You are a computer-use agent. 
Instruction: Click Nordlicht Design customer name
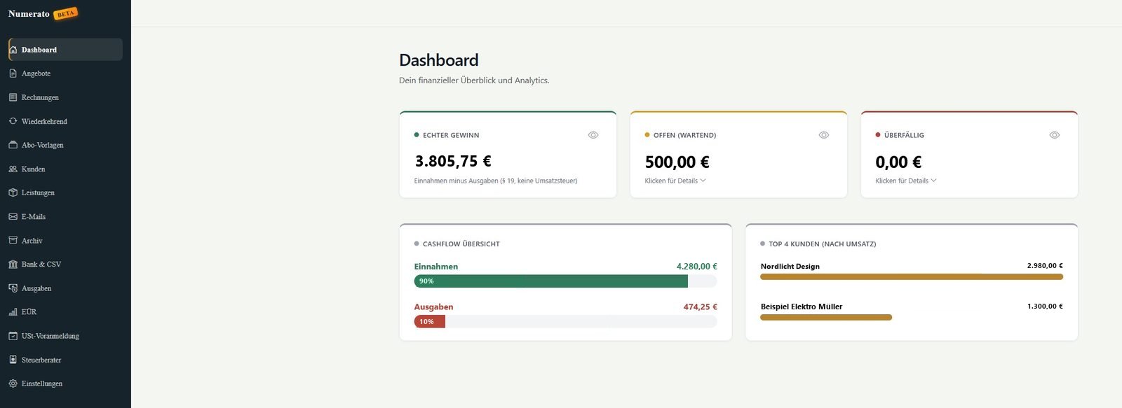coord(790,267)
